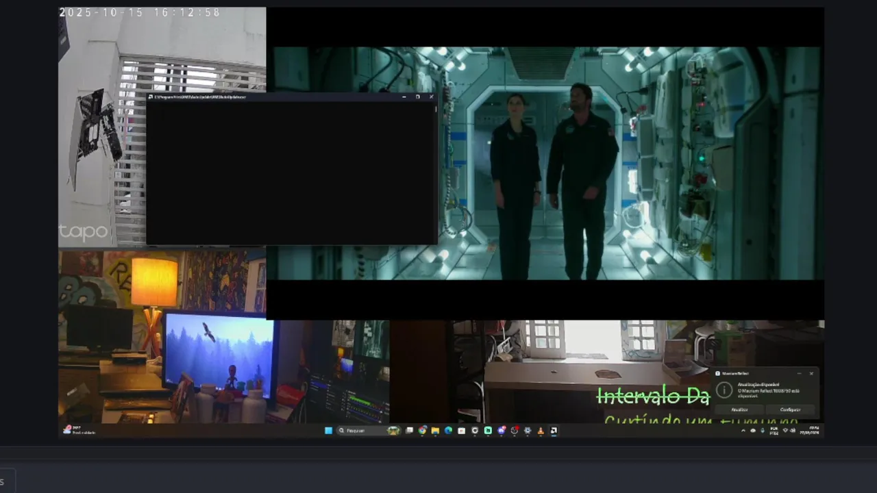Minimize the AMD updater console window
Screen dimensions: 877x493
click(404, 97)
